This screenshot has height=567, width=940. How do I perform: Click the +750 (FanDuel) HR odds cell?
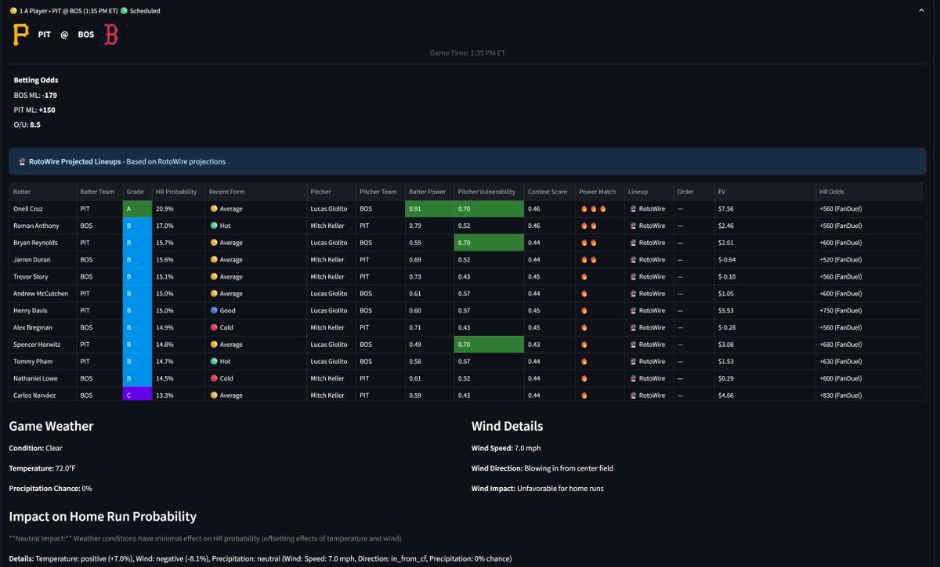(x=871, y=311)
